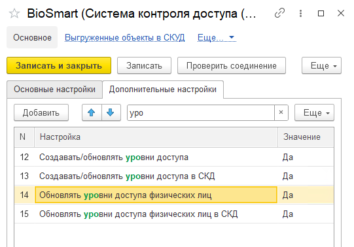Viewport: 354px width, 247px height.
Task: Move setting row up with arrow
Action: point(92,112)
